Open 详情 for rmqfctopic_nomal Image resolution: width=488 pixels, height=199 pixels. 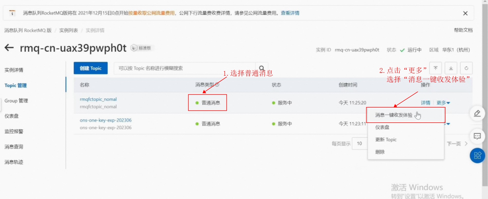(425, 103)
